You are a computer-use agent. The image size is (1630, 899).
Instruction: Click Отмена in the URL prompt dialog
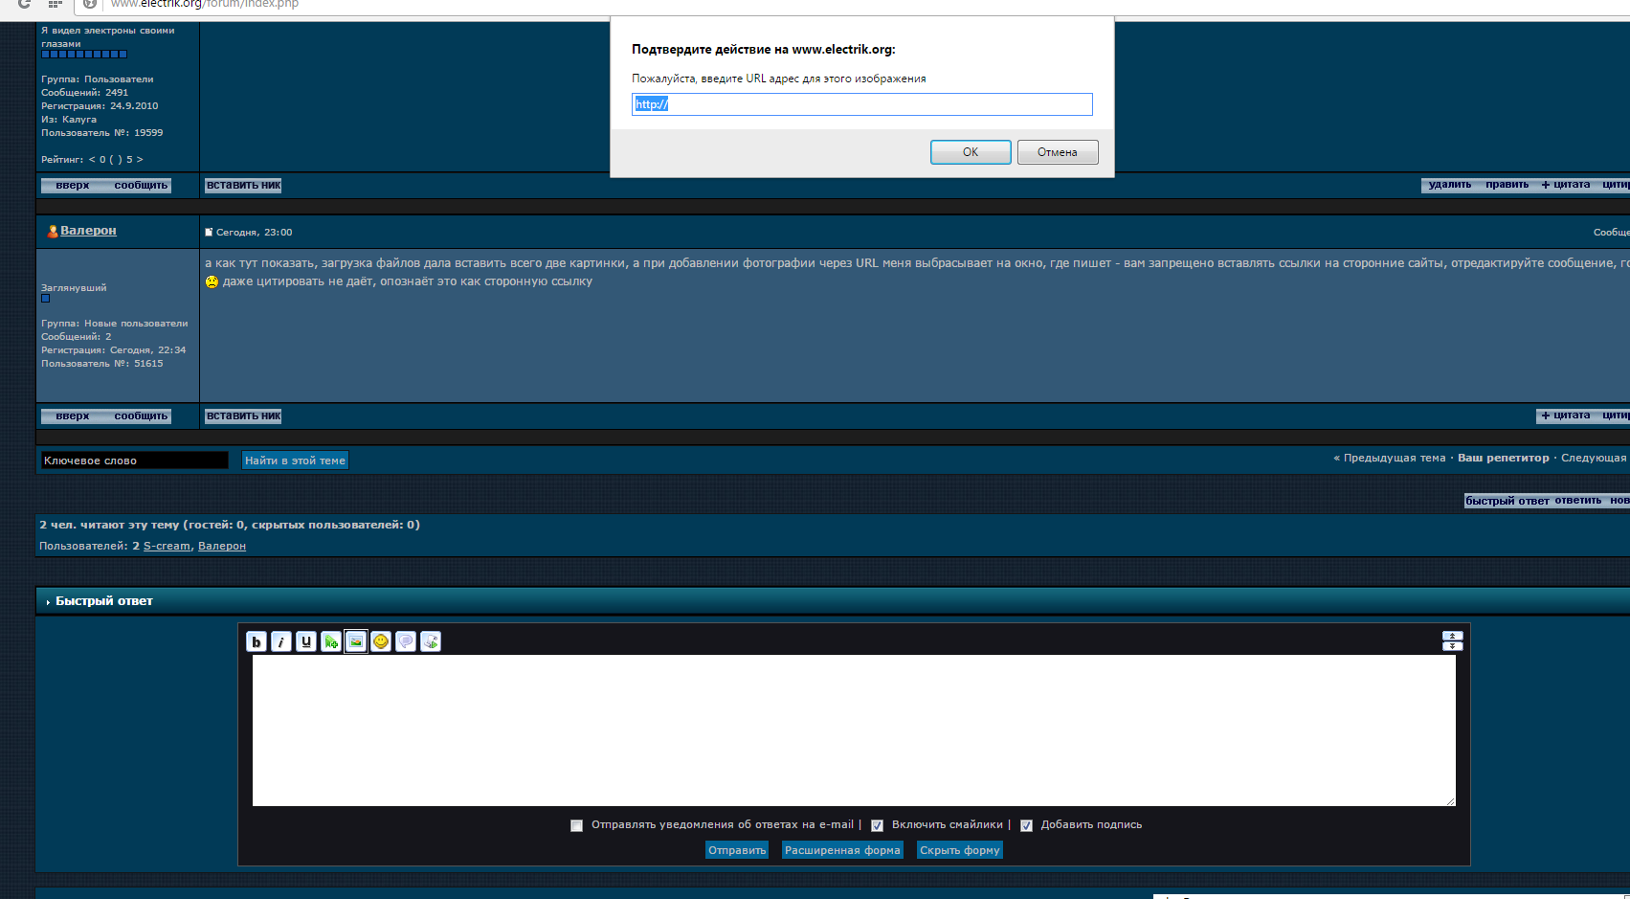pos(1058,152)
